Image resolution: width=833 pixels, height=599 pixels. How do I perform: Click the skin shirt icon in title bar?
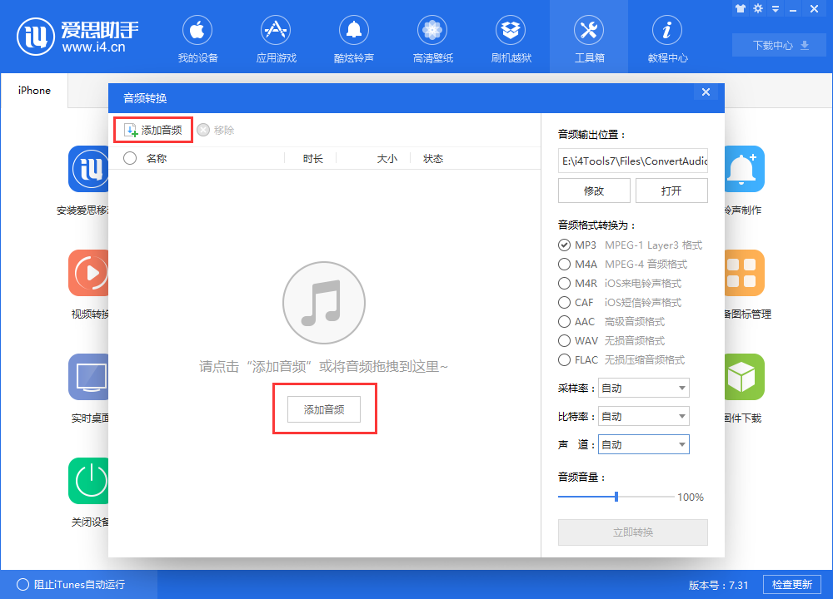(x=740, y=8)
